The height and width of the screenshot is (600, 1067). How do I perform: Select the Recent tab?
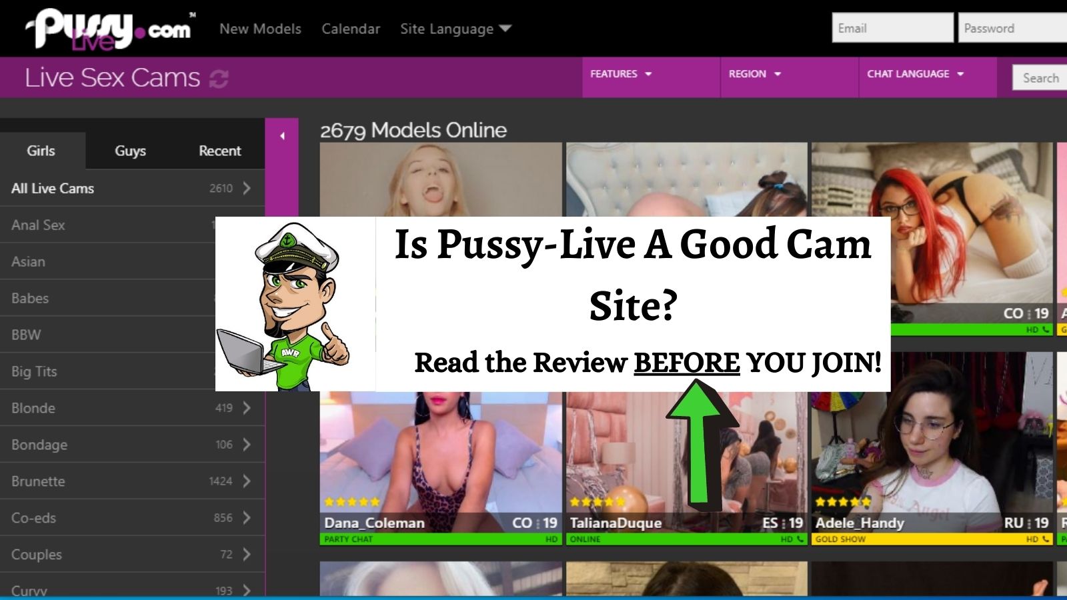219,151
